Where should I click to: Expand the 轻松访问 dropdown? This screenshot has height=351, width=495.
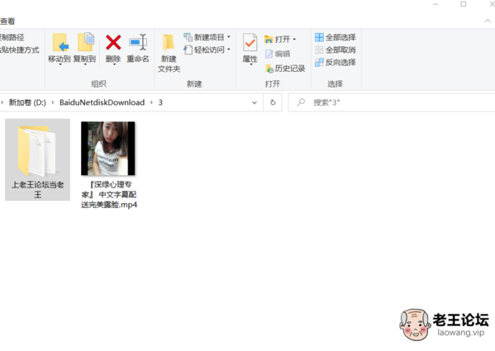pyautogui.click(x=229, y=50)
